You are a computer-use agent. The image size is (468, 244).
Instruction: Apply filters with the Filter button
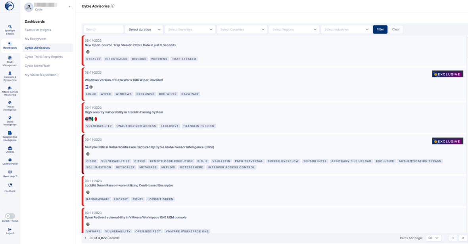tap(380, 29)
